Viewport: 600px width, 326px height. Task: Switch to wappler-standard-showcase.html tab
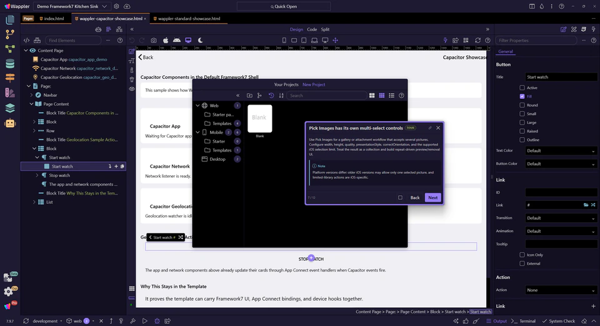pyautogui.click(x=187, y=19)
